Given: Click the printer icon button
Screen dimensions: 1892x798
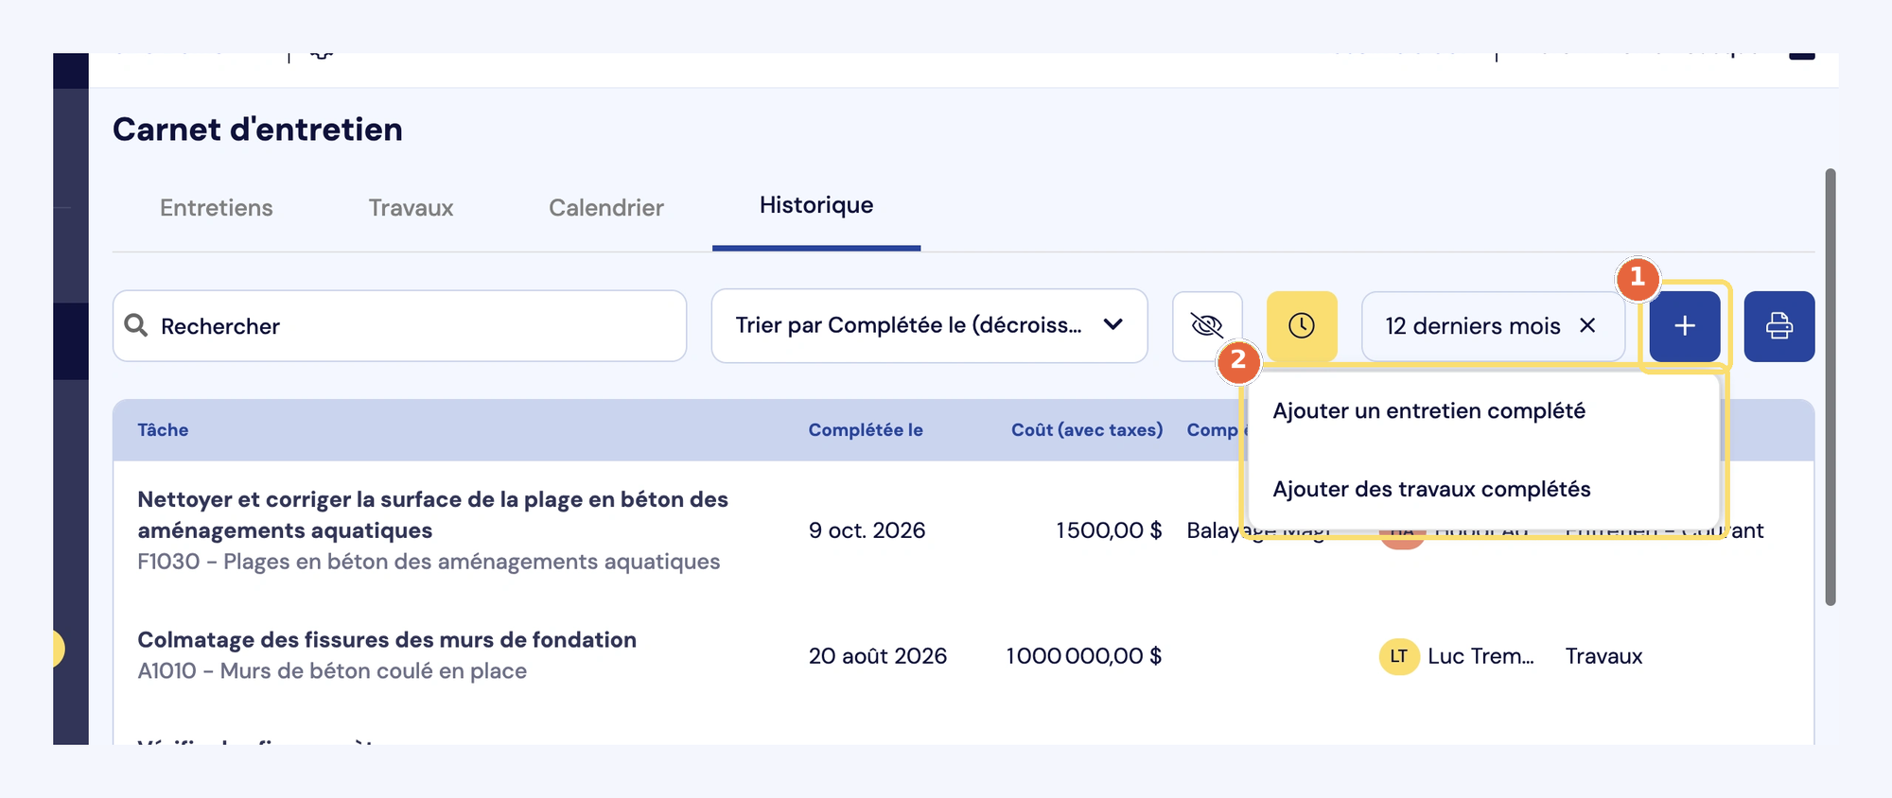Looking at the screenshot, I should point(1778,326).
